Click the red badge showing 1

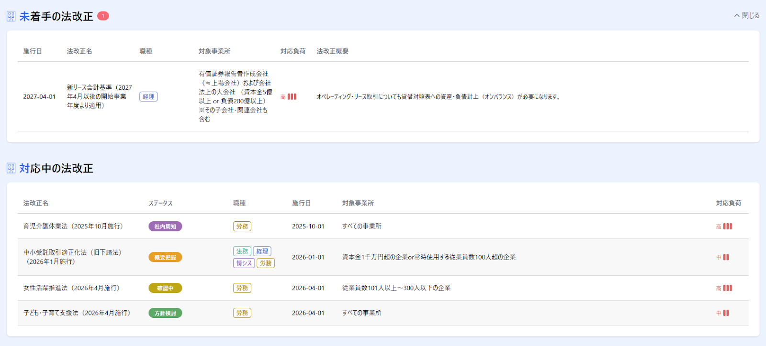(x=103, y=16)
